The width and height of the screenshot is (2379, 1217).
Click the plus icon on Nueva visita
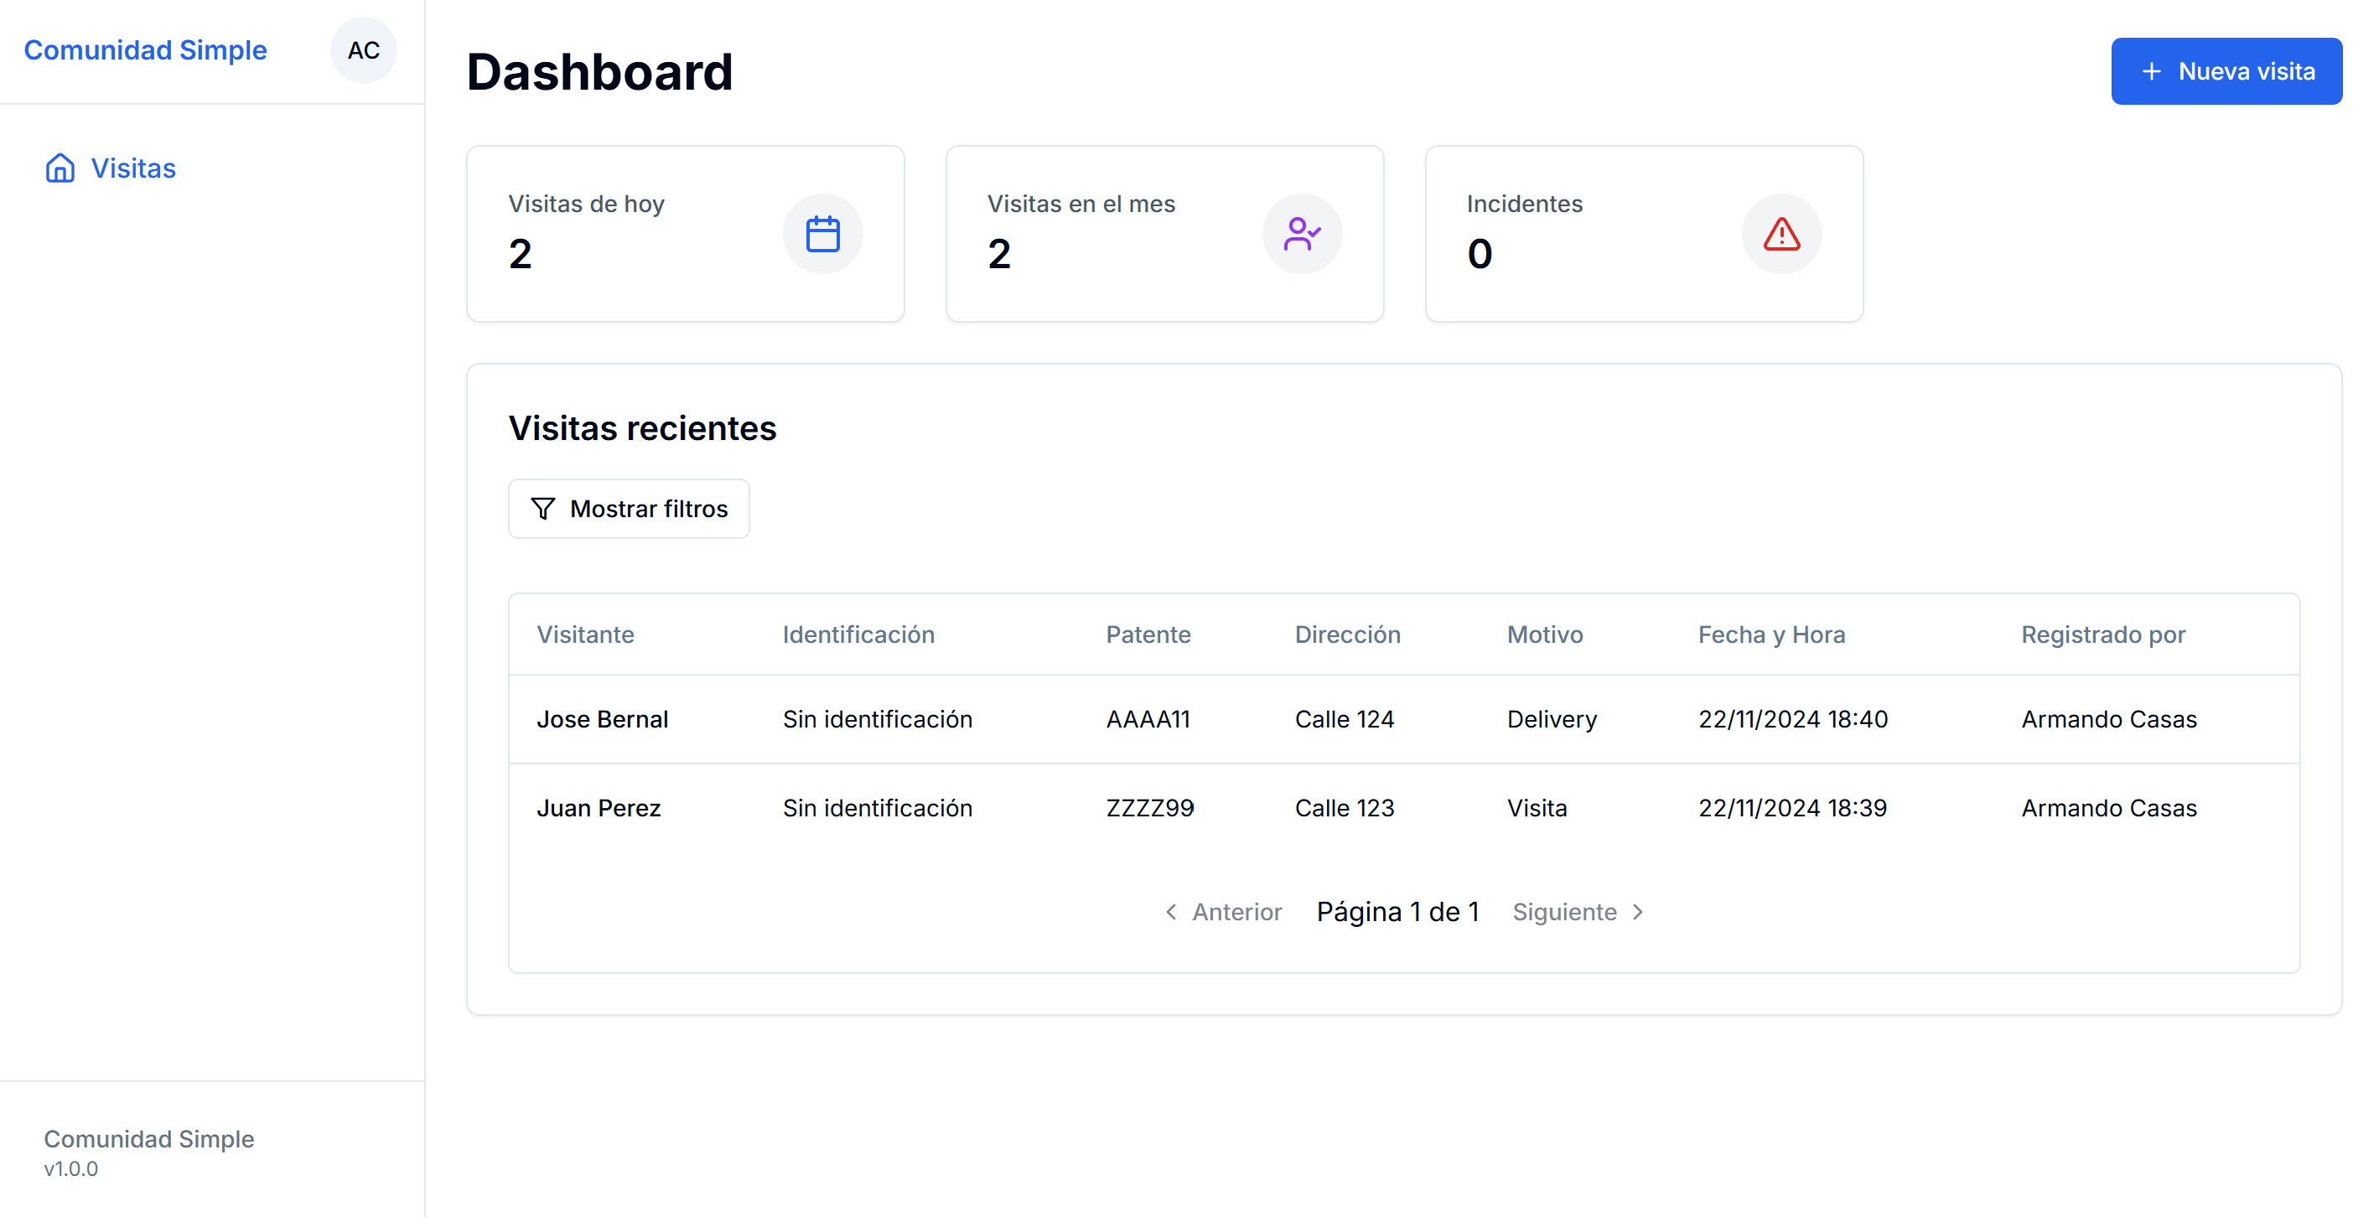2151,72
